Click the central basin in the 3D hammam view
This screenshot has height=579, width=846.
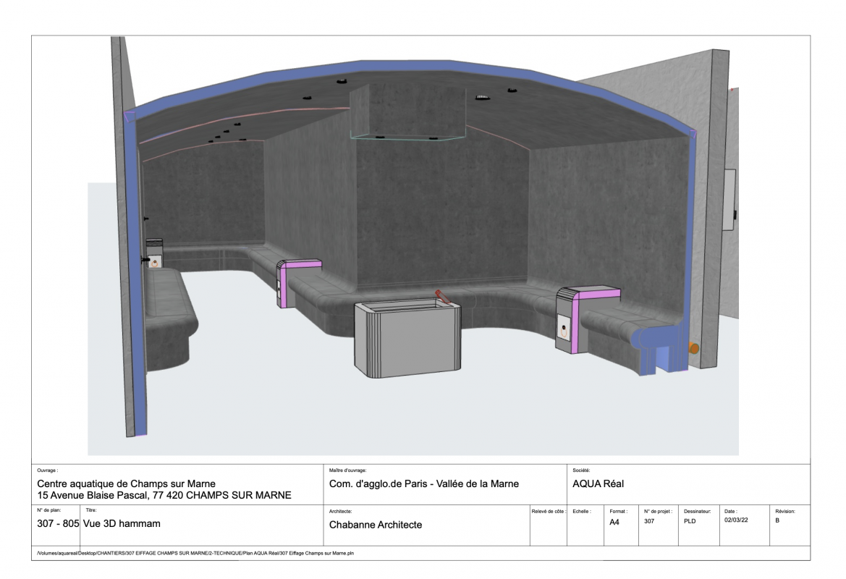pos(407,338)
